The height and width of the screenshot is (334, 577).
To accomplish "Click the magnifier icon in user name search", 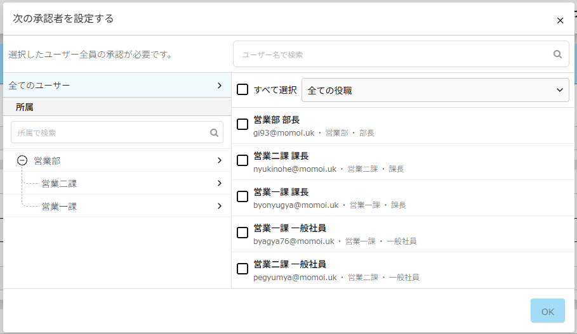I will click(x=557, y=55).
